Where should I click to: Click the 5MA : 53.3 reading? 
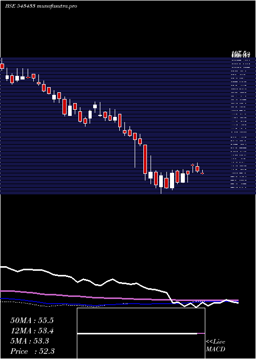click(x=30, y=341)
